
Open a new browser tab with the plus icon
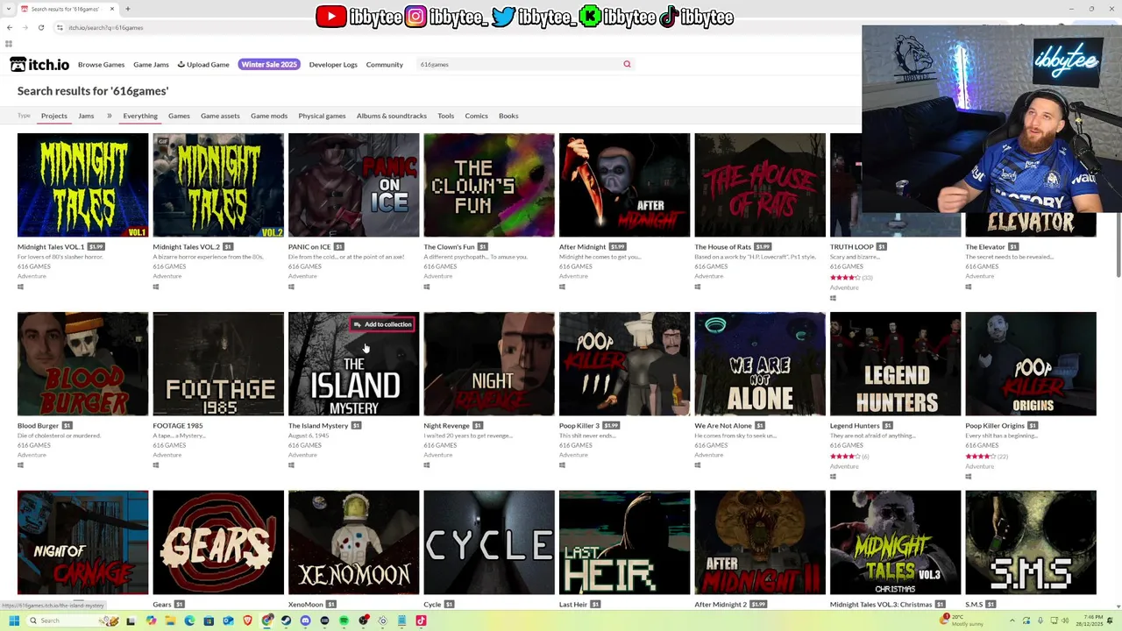128,9
